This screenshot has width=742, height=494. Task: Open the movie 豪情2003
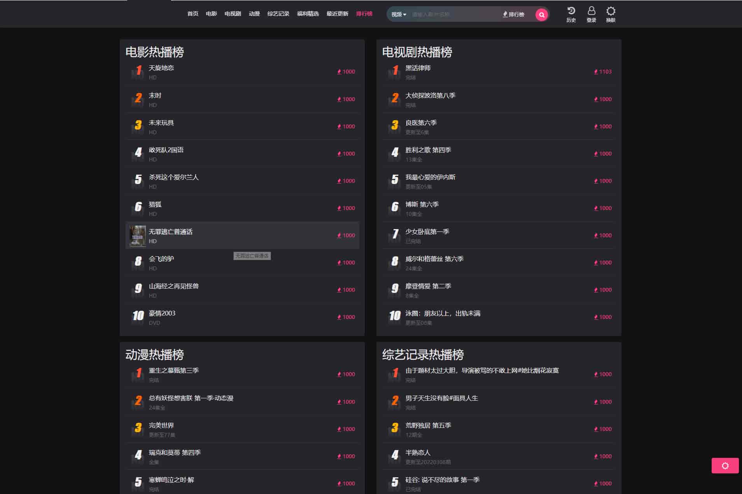coord(162,313)
